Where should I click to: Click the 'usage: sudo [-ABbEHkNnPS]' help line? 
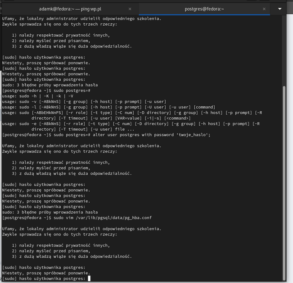pyautogui.click(x=132, y=112)
